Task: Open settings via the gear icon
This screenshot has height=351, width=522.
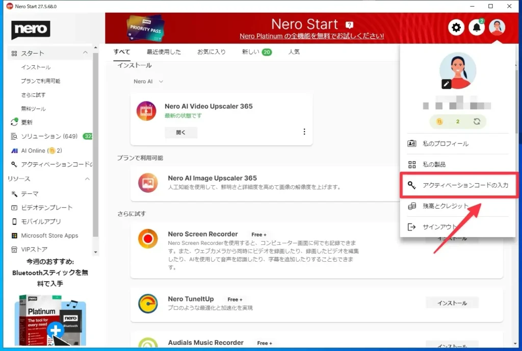Action: 456,28
